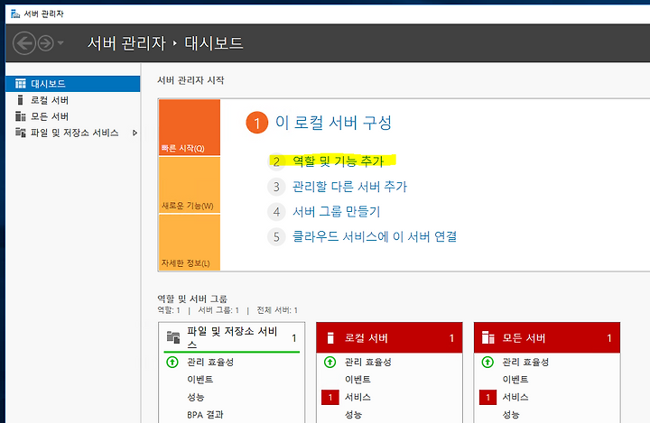Click the Server Manager title bar icon
Viewport: 650px width, 423px height.
click(x=15, y=14)
